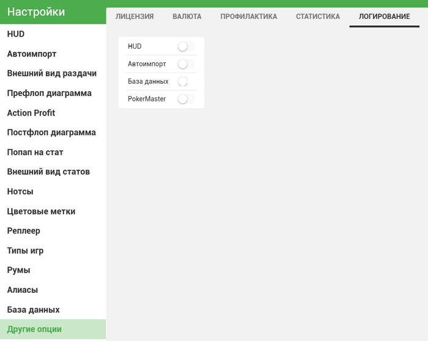Toggle the PokerMaster logging switch

tap(186, 99)
